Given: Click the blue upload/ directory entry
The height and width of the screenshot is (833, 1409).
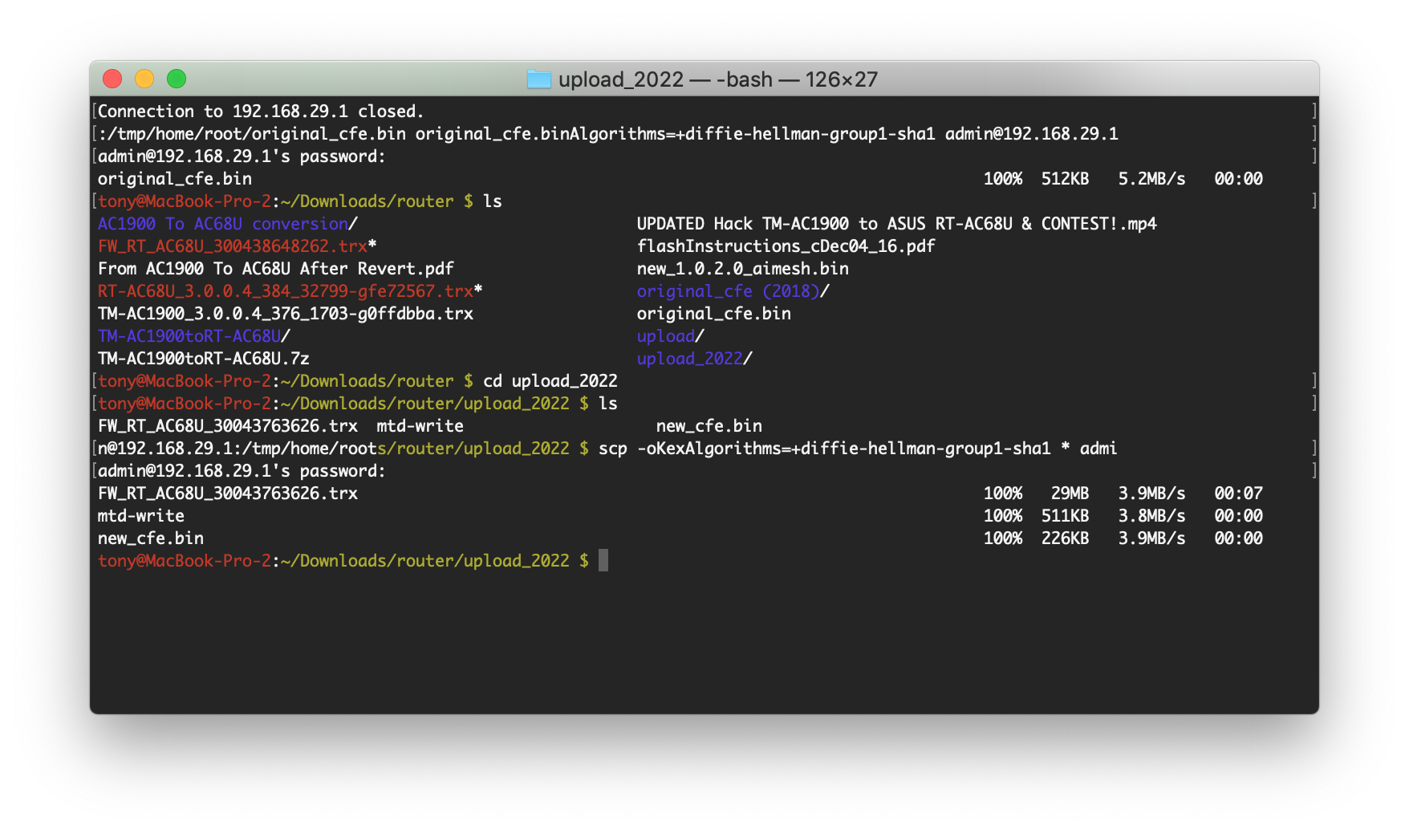Looking at the screenshot, I should tap(666, 336).
